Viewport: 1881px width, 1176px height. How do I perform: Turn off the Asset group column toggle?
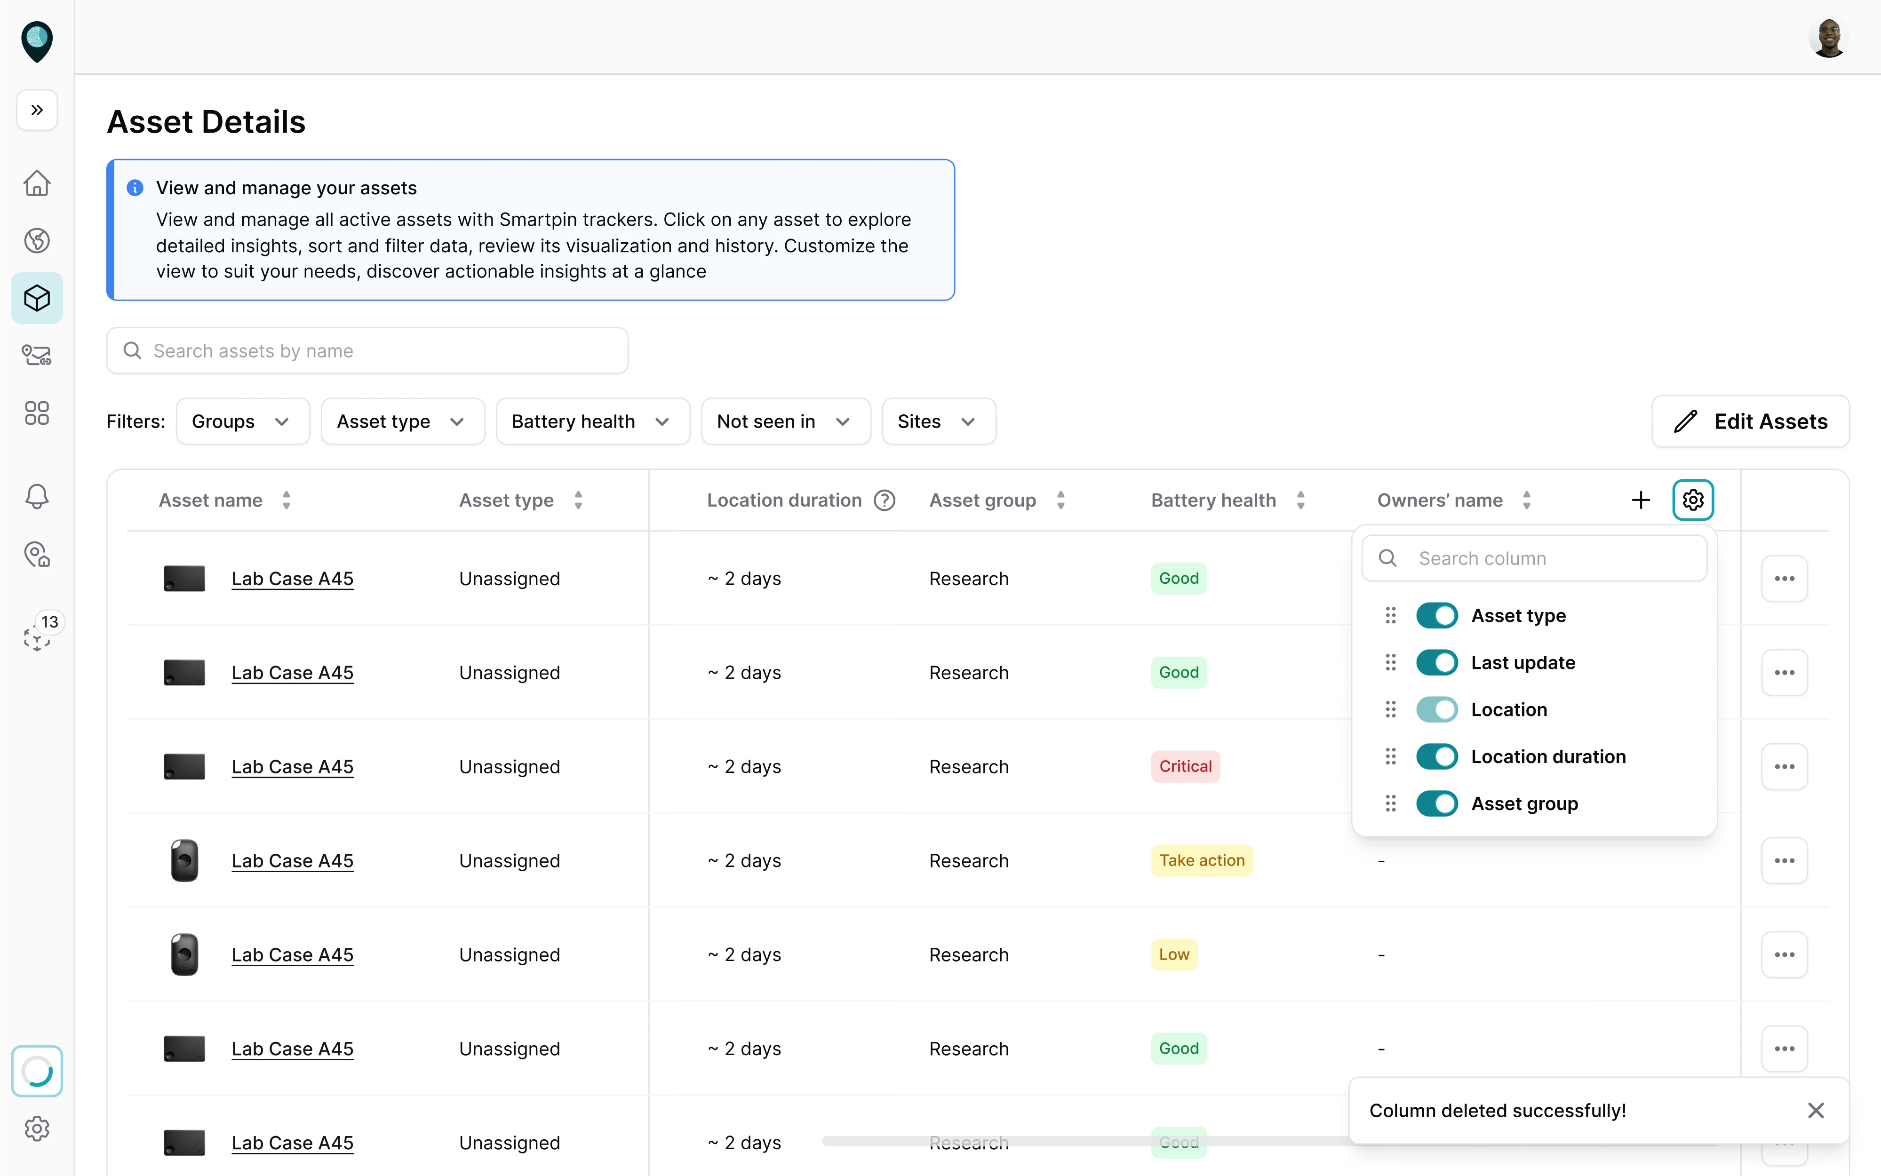(x=1437, y=803)
